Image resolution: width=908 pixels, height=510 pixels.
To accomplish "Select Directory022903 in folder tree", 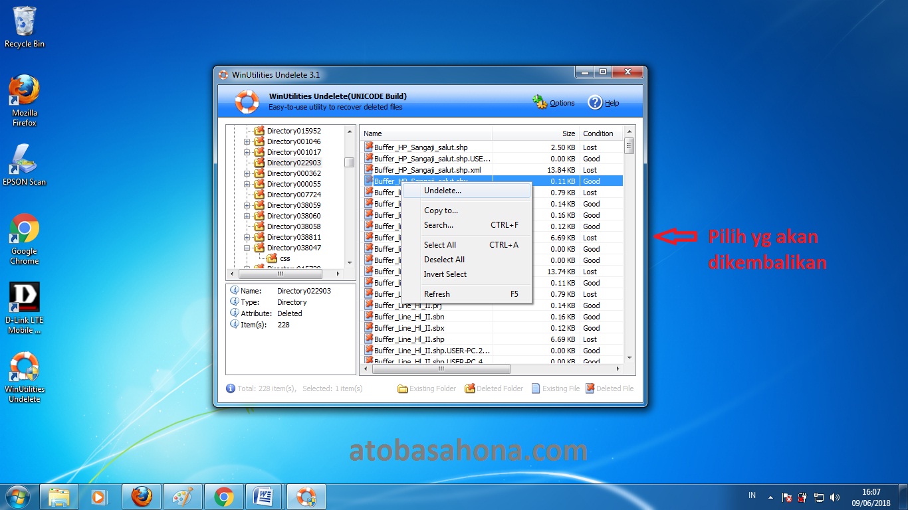I will [294, 163].
